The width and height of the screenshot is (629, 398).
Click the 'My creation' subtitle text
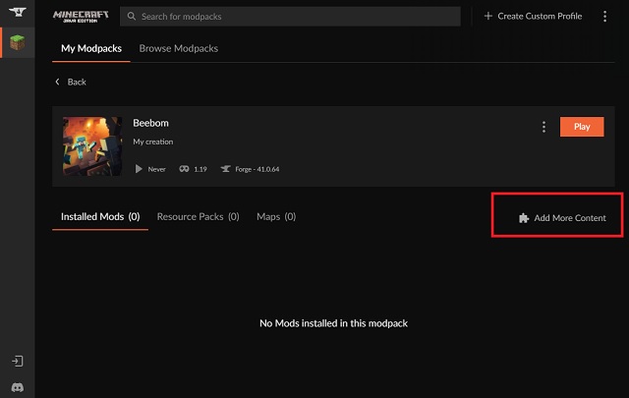(x=153, y=142)
